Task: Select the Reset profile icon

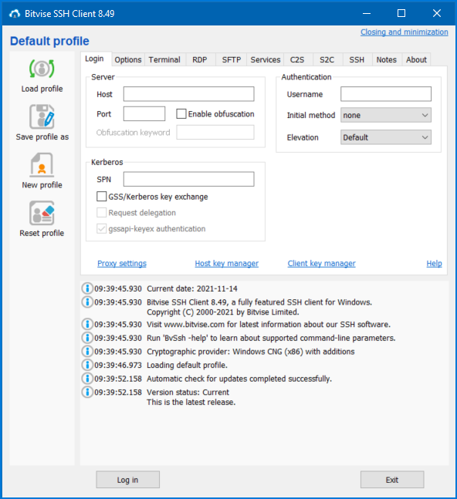Action: 42,213
